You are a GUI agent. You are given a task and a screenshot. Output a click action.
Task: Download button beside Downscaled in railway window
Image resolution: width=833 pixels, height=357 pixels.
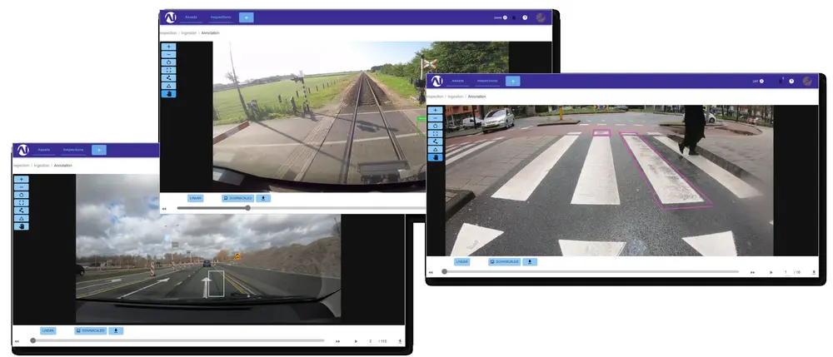(263, 198)
